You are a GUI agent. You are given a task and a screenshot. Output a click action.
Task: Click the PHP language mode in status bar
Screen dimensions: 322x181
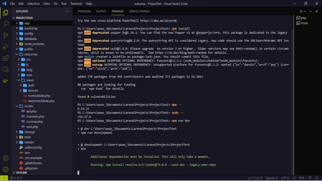pyautogui.click(x=301, y=178)
